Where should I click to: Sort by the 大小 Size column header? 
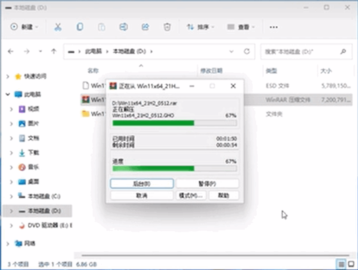326,71
